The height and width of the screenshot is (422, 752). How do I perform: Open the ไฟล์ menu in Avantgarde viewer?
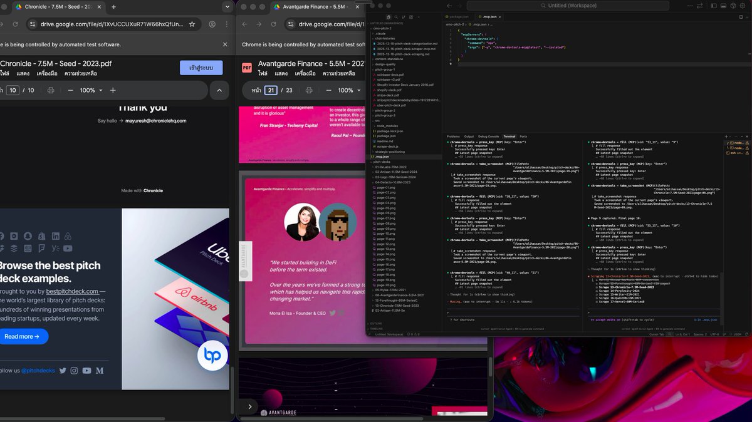pos(263,74)
